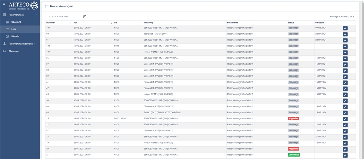Edit reservation number 22

(345, 125)
